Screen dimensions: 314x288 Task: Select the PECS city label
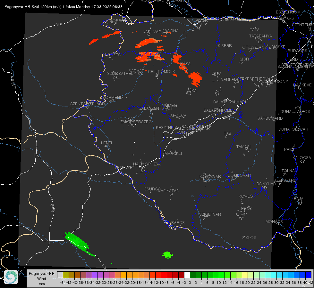pos(246,208)
